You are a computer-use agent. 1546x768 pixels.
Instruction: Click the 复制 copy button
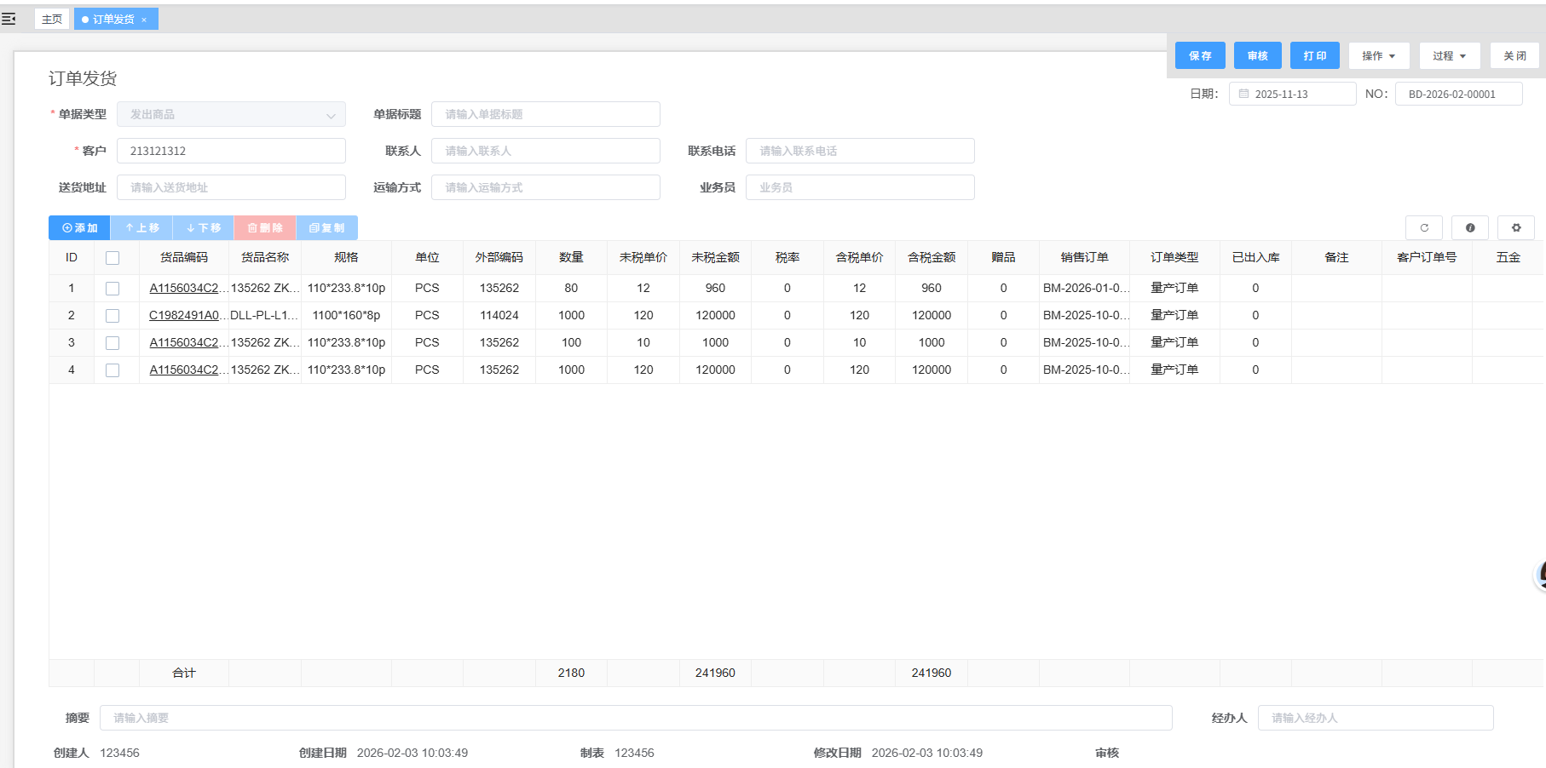(326, 228)
